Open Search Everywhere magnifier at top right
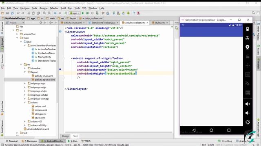The width and height of the screenshot is (261, 146). tap(253, 13)
